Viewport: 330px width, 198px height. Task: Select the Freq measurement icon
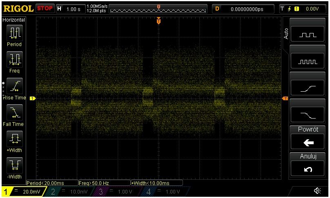click(x=15, y=59)
